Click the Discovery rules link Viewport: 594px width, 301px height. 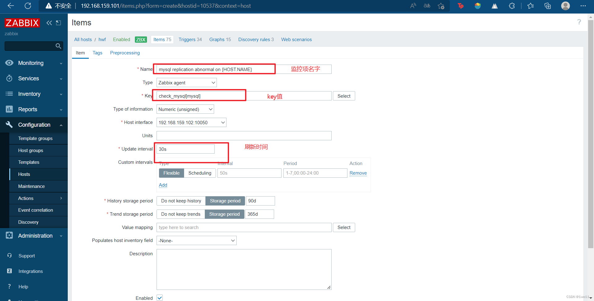(254, 39)
